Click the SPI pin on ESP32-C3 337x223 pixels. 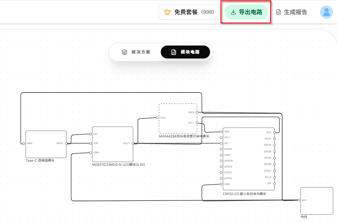point(274,183)
